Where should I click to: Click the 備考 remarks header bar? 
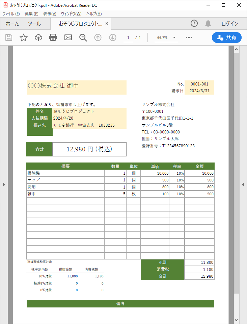pyautogui.click(x=120, y=303)
